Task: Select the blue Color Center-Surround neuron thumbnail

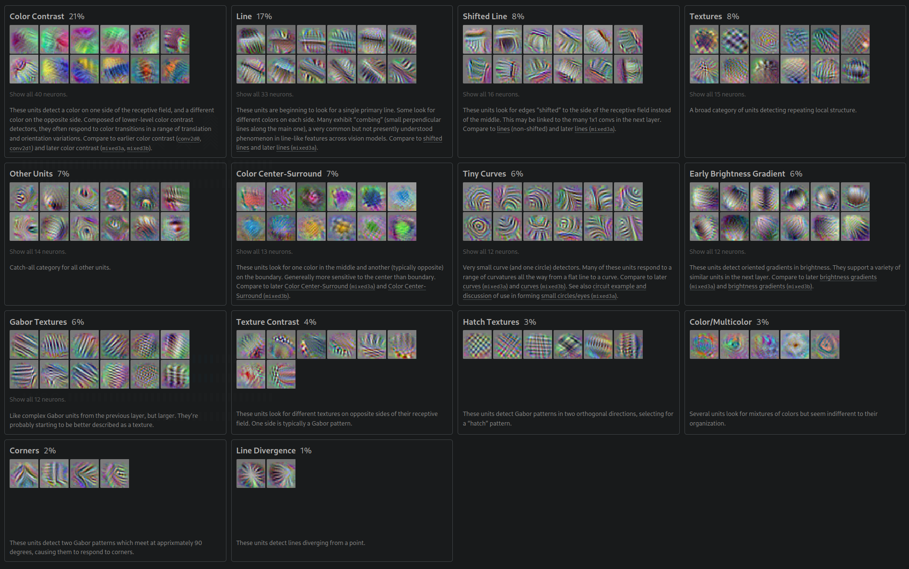Action: click(x=402, y=197)
